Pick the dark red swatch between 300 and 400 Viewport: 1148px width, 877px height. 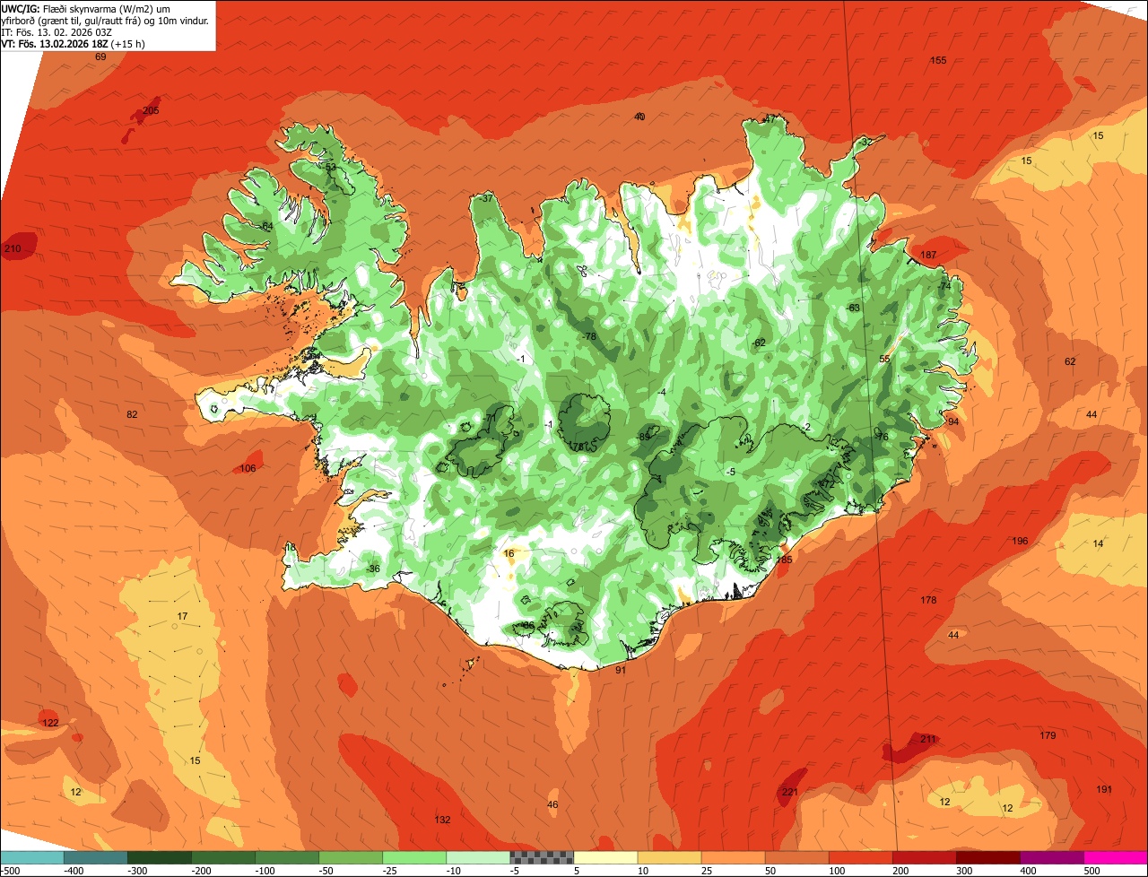click(x=988, y=857)
